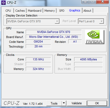
Task: Switch to the CPU tab
Action: (x=8, y=11)
